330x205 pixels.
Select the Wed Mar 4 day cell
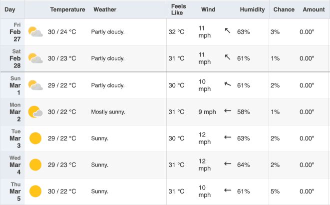tap(12, 165)
